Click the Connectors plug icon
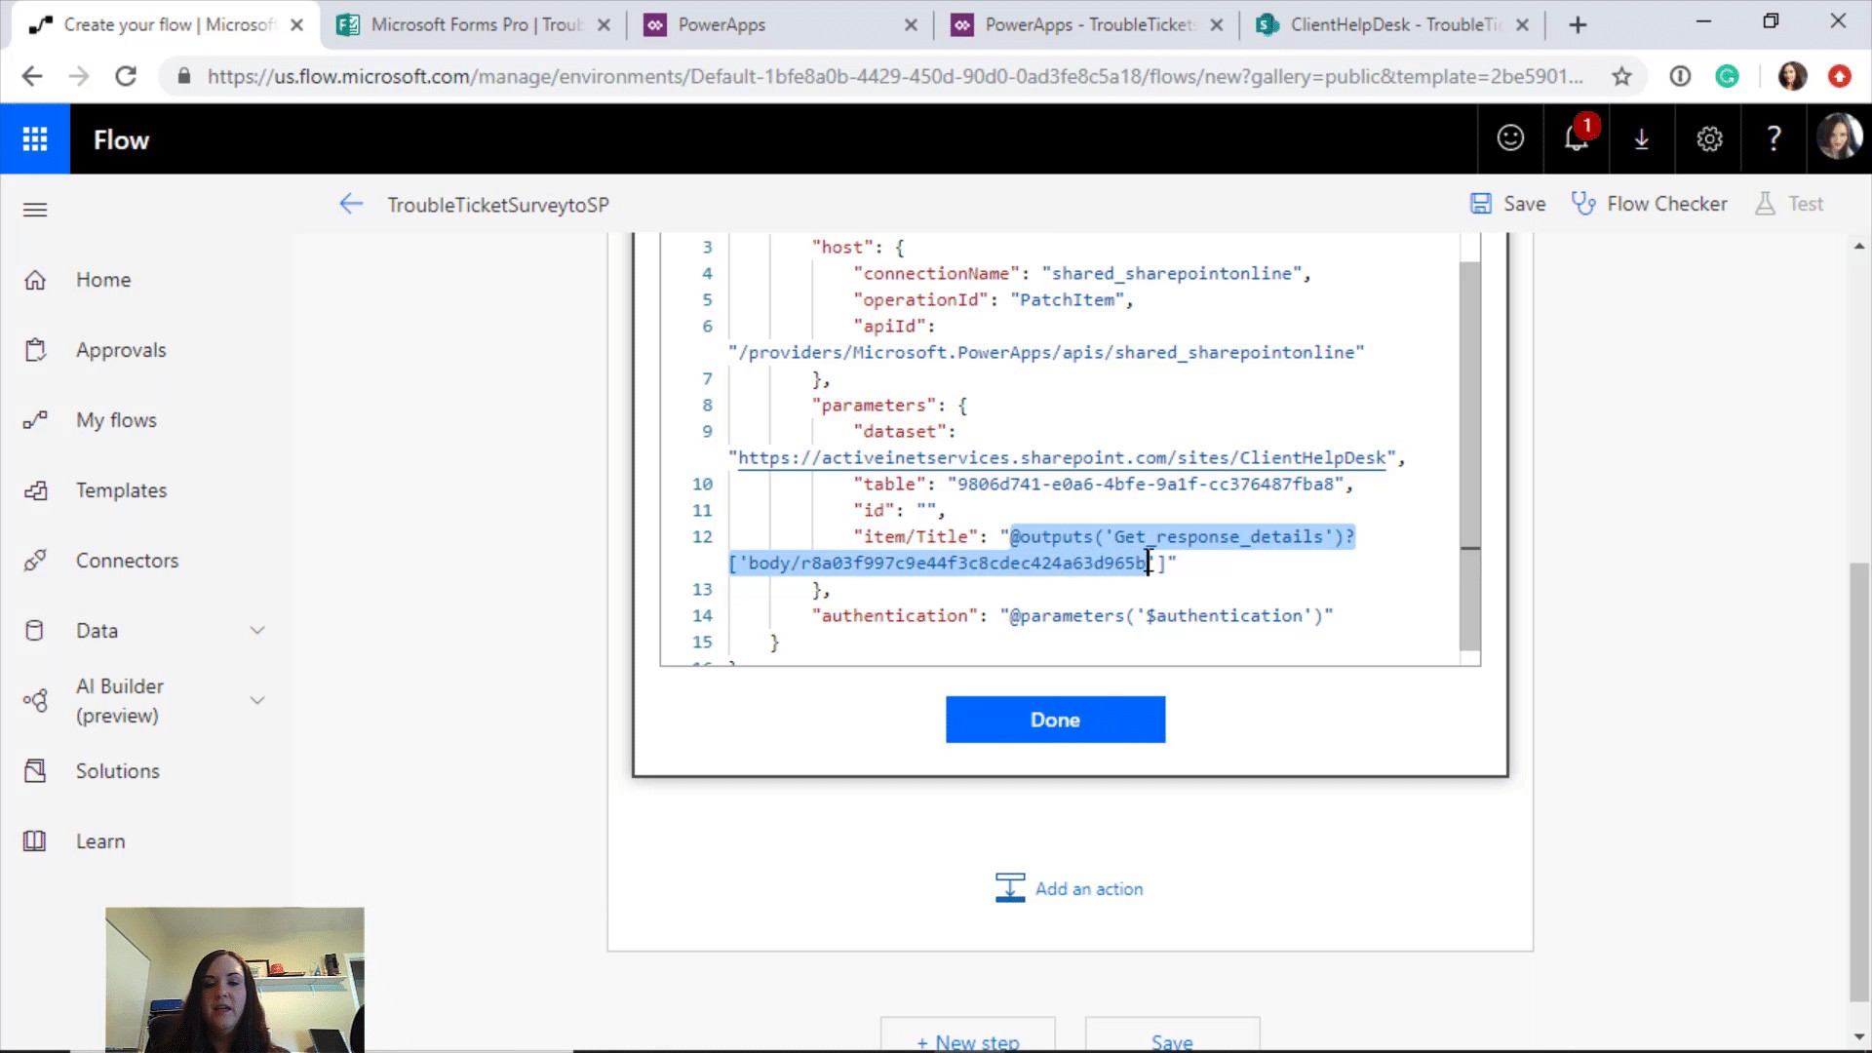The width and height of the screenshot is (1872, 1053). (x=35, y=561)
